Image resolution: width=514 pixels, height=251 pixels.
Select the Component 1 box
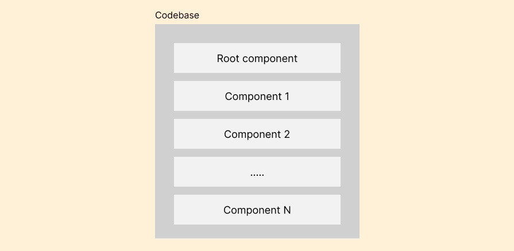257,96
